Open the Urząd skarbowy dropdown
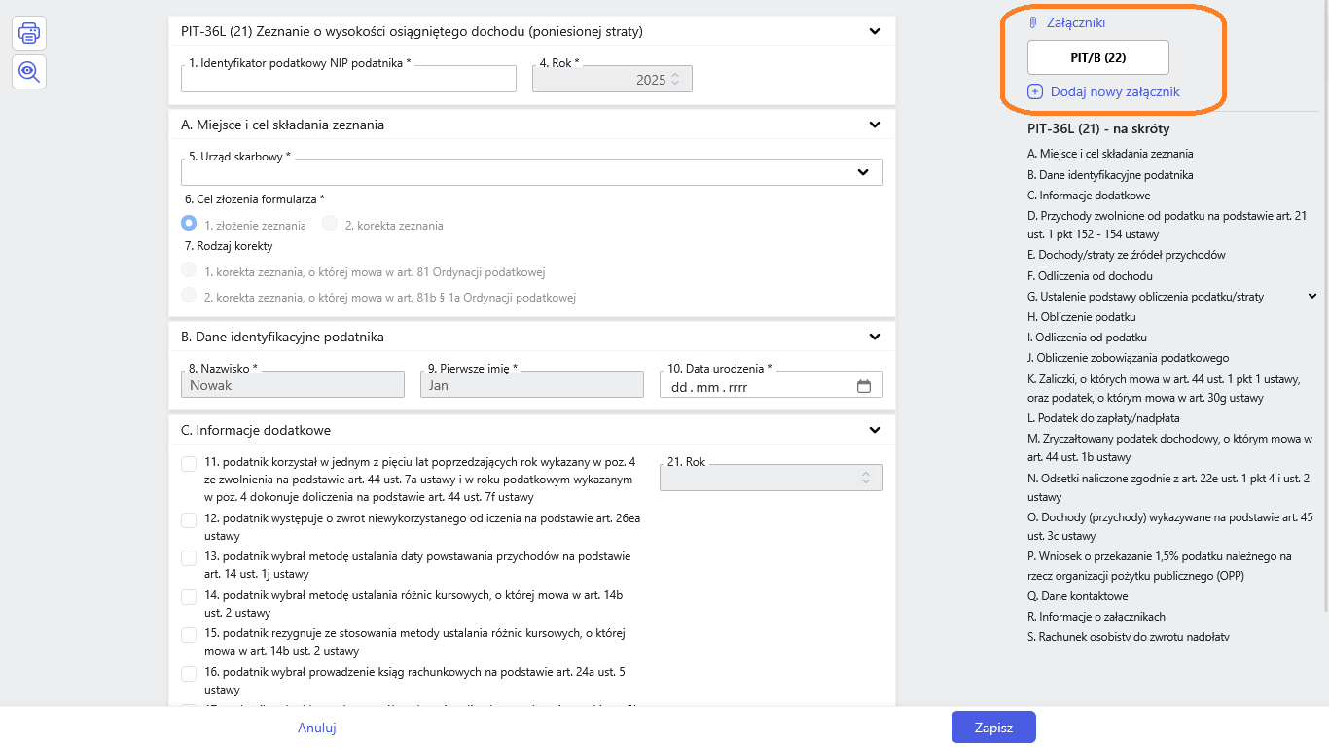 862,172
